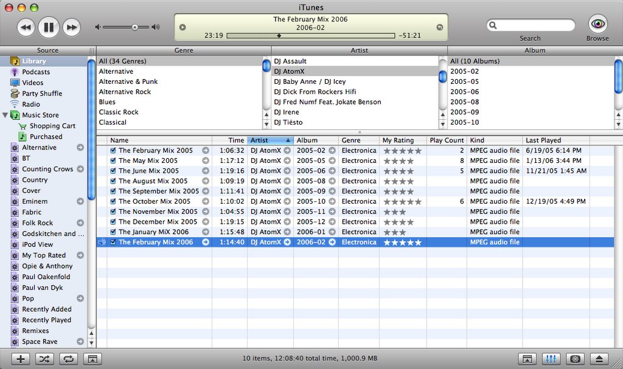Click the artist arrow in The January MiX 2006 row
The image size is (623, 369).
point(287,232)
